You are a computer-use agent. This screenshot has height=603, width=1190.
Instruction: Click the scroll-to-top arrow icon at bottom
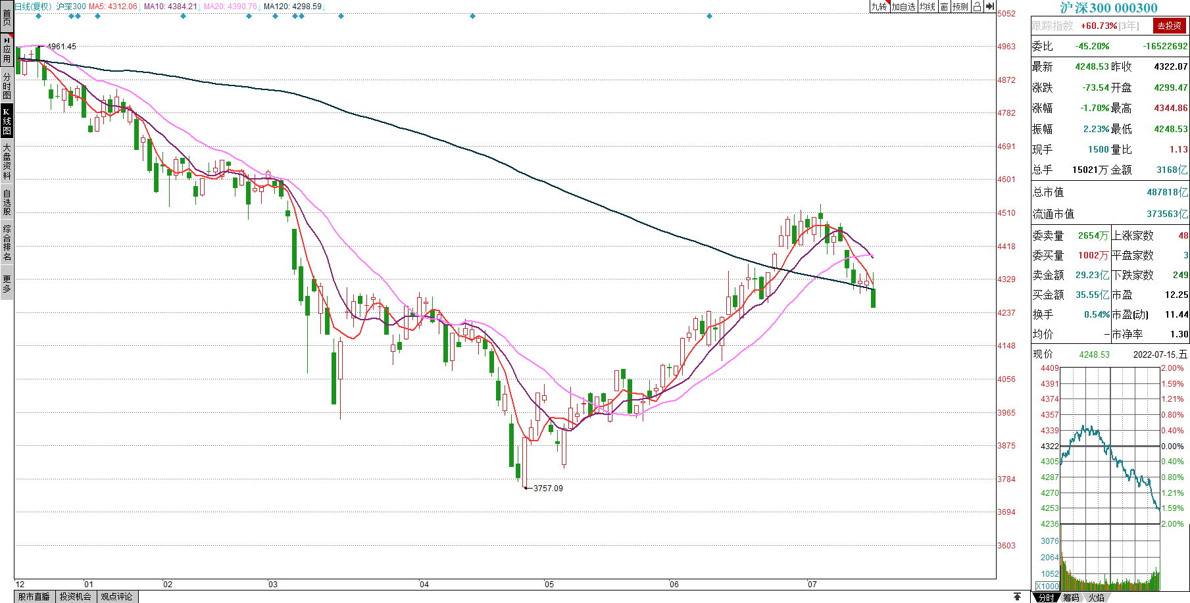1017,596
